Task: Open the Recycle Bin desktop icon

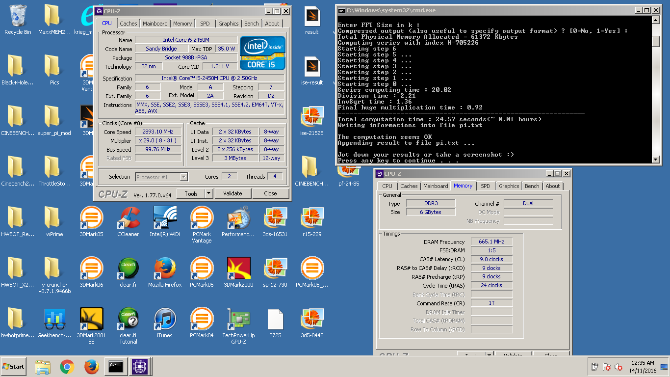Action: (x=18, y=20)
